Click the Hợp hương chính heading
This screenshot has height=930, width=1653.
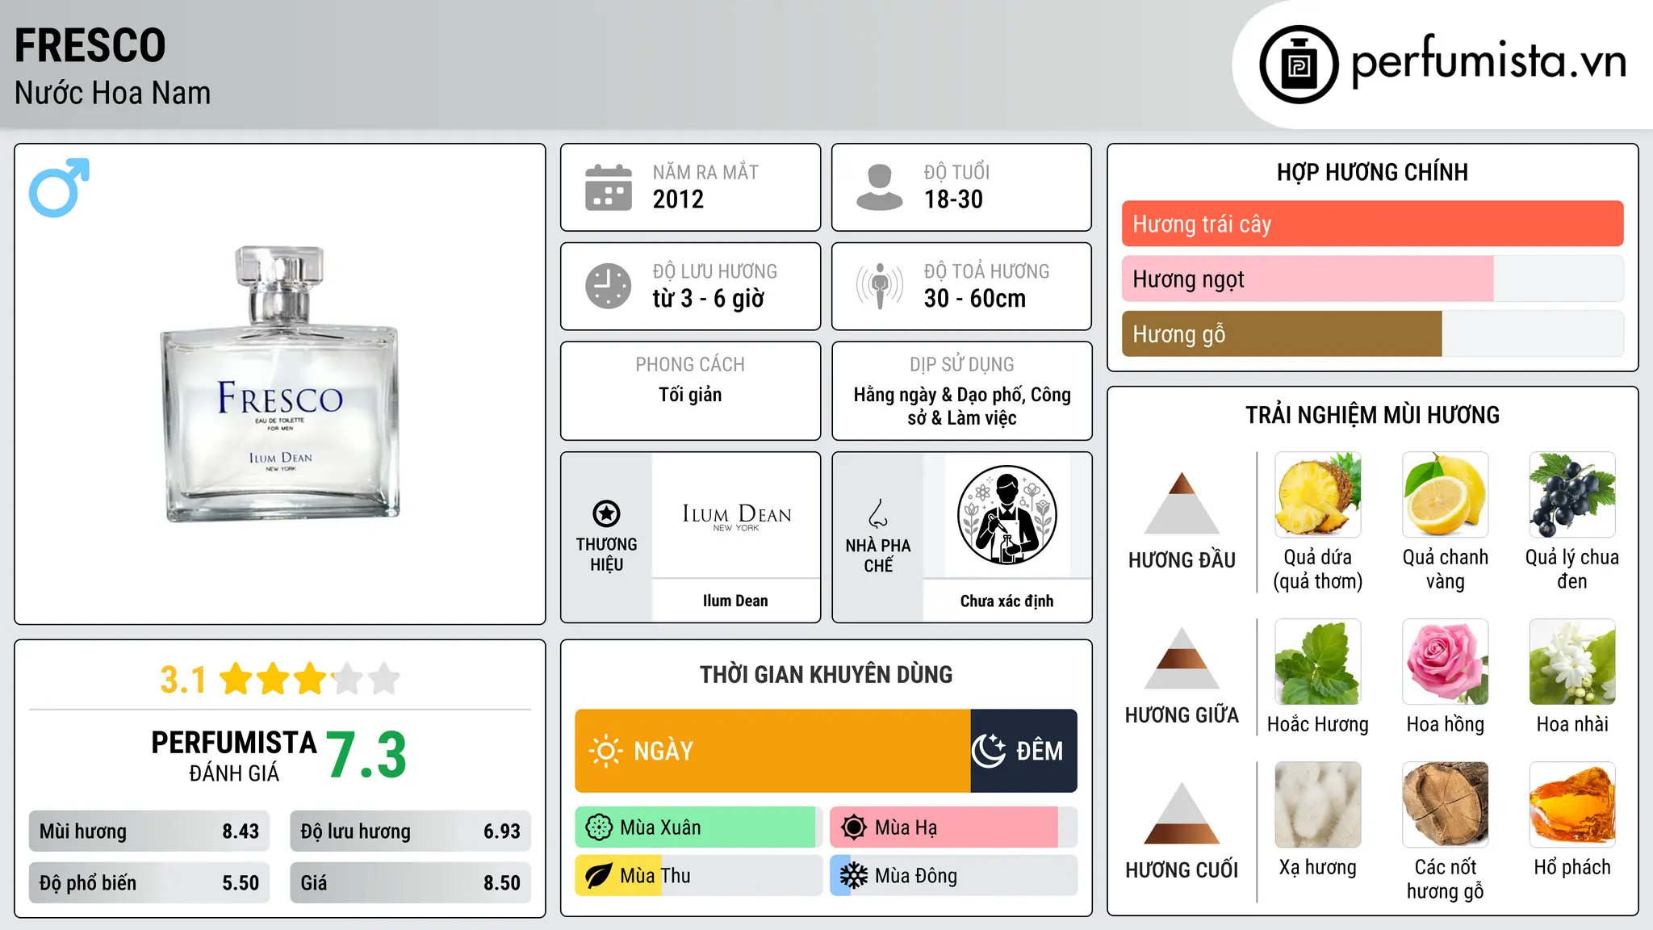pos(1372,172)
